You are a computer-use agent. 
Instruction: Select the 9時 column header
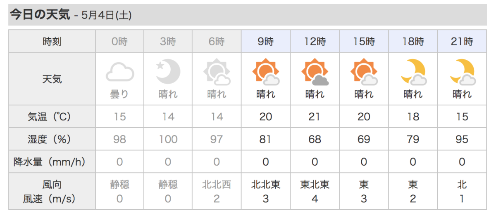[265, 41]
